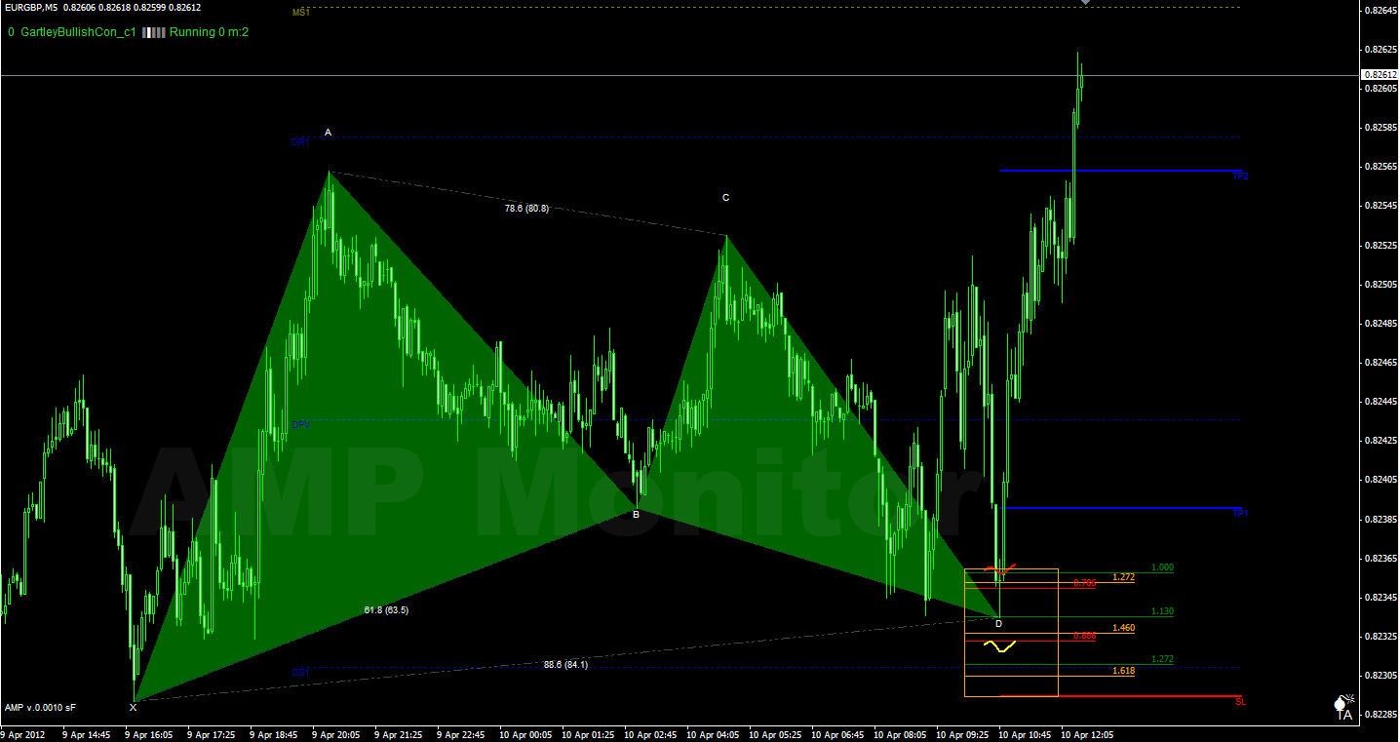The width and height of the screenshot is (1400, 742).
Task: Select pattern point label C
Action: pos(725,198)
